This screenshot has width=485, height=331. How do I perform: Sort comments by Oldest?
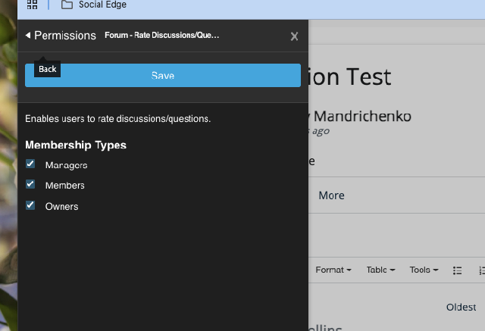461,307
